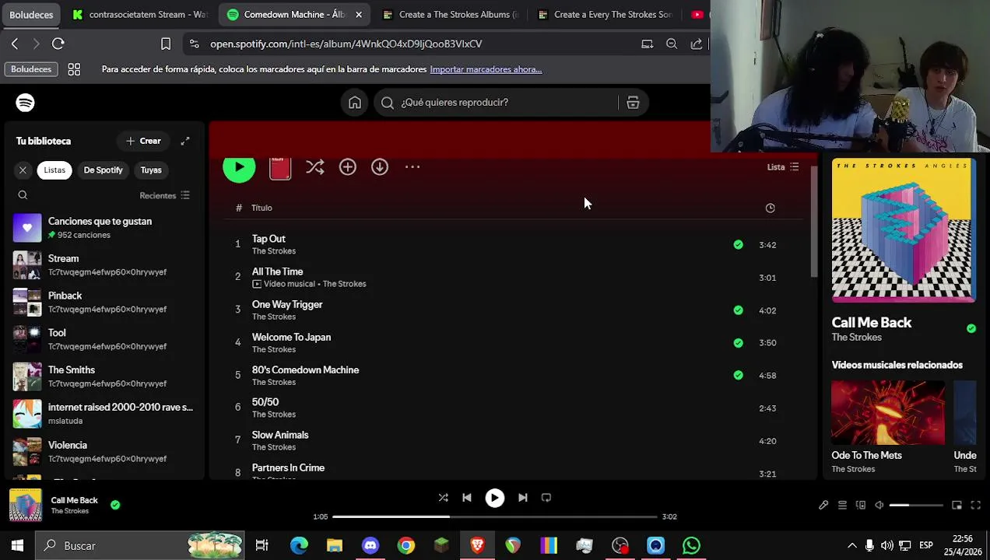
Task: Select the Tuyas filter chip
Action: (x=151, y=170)
